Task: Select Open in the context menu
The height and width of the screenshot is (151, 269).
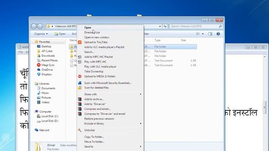Action: [111, 28]
